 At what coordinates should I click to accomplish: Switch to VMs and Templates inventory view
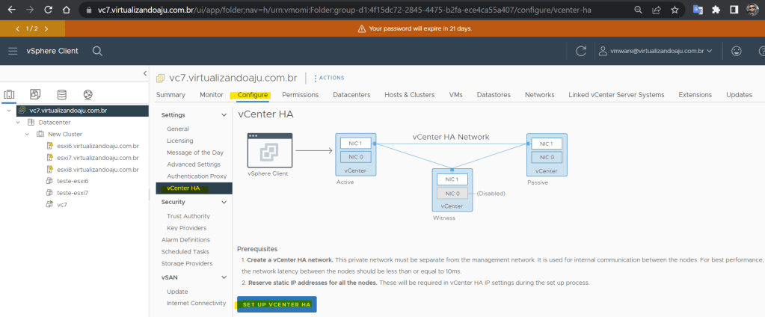[x=35, y=95]
